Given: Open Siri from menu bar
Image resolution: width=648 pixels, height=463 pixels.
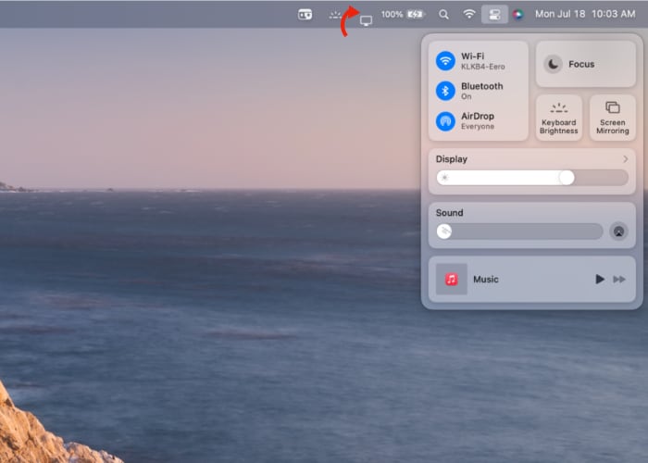Looking at the screenshot, I should click(517, 15).
